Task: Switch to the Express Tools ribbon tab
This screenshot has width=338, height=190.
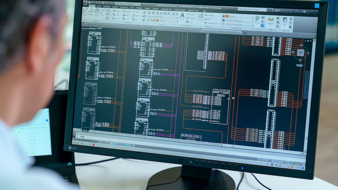Action: click(193, 10)
